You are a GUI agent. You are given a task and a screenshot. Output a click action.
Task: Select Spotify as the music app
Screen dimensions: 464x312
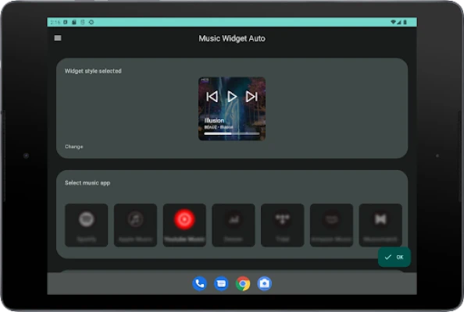point(87,225)
